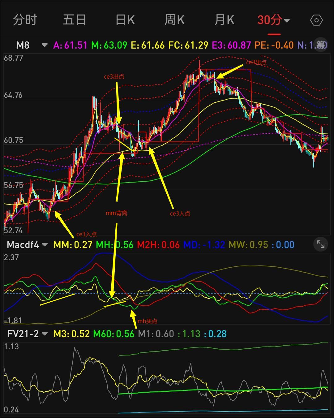Switch to the 分时 tab
The height and width of the screenshot is (418, 334).
(x=25, y=20)
